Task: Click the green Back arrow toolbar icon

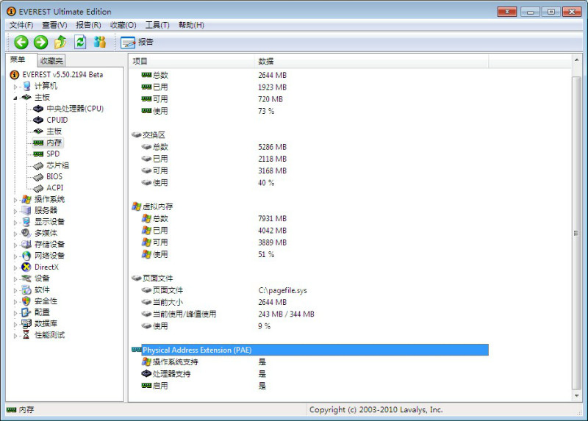Action: click(x=21, y=42)
